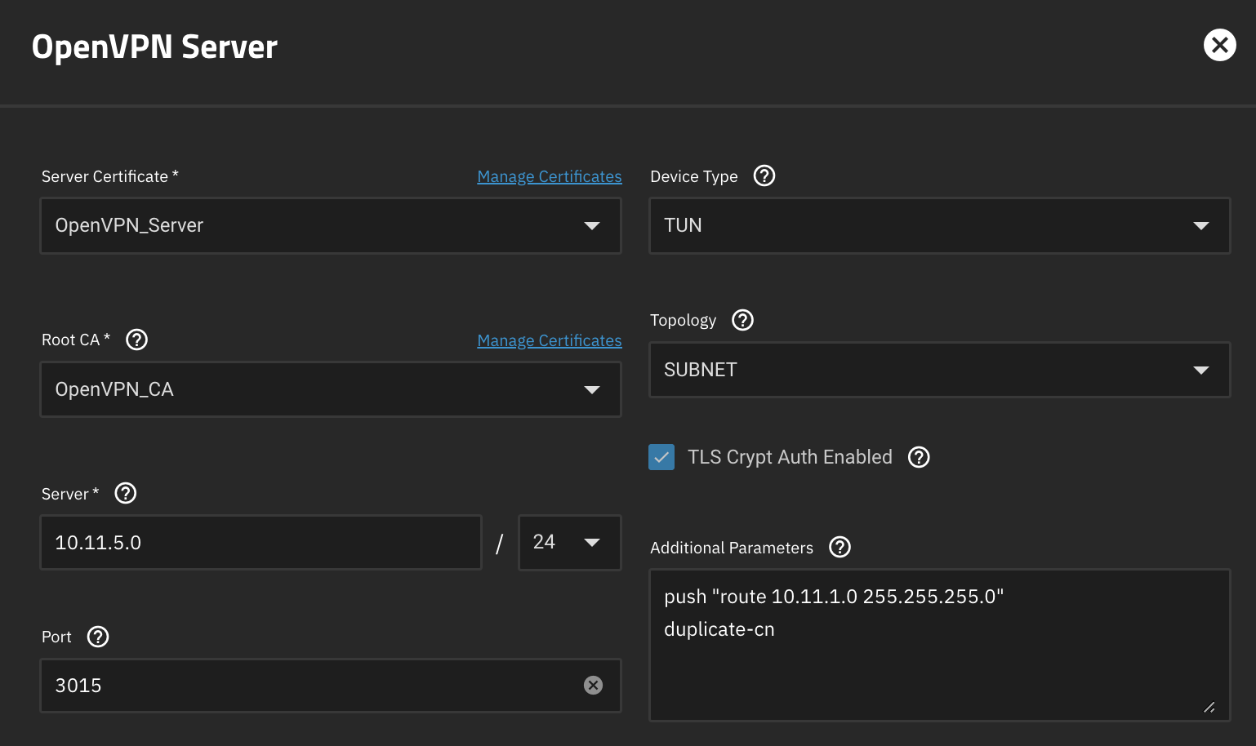
Task: Show help for the Topology setting
Action: point(742,320)
